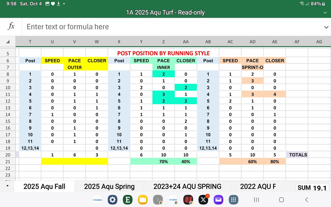Image resolution: width=331 pixels, height=207 pixels.
Task: Select column T header
Action: pyautogui.click(x=30, y=42)
